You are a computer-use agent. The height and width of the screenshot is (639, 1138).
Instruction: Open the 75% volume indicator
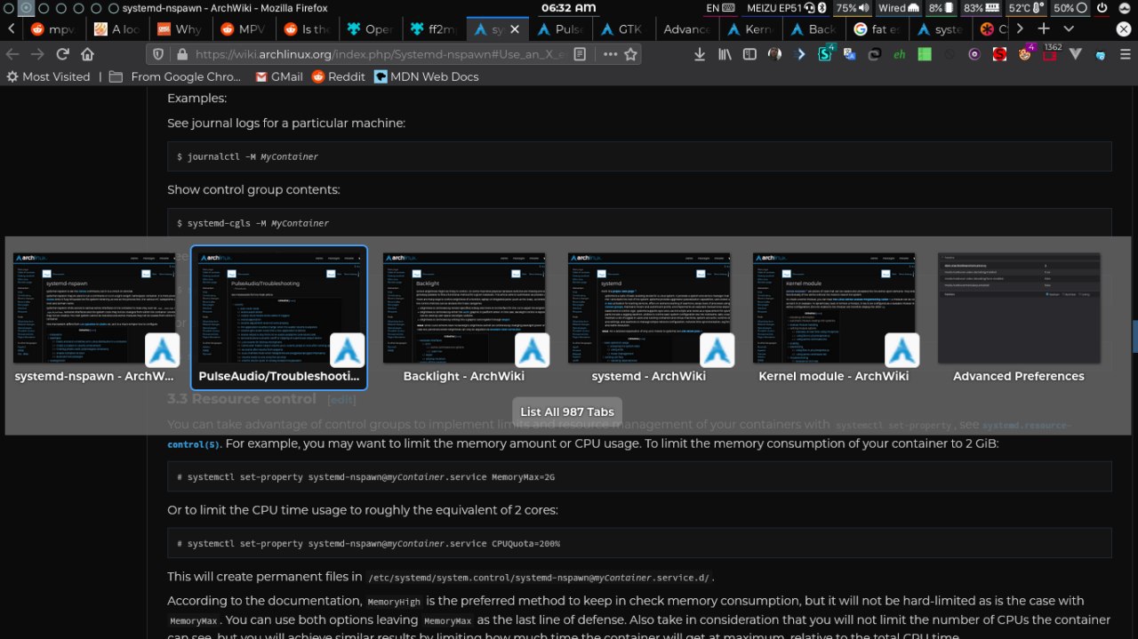[852, 7]
